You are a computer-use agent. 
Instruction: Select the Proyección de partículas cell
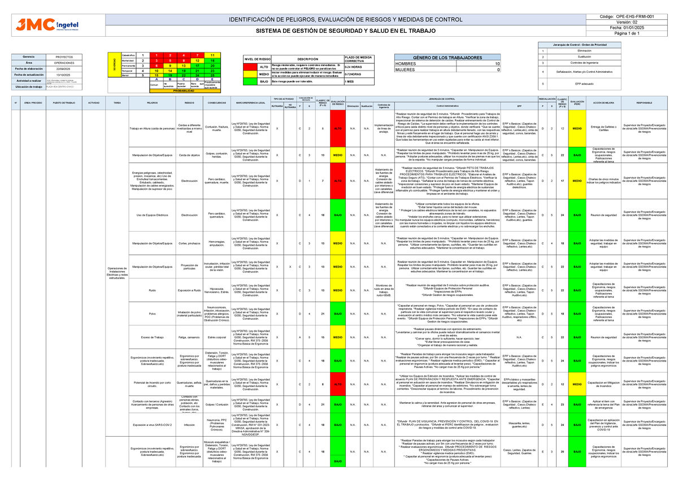click(x=189, y=267)
